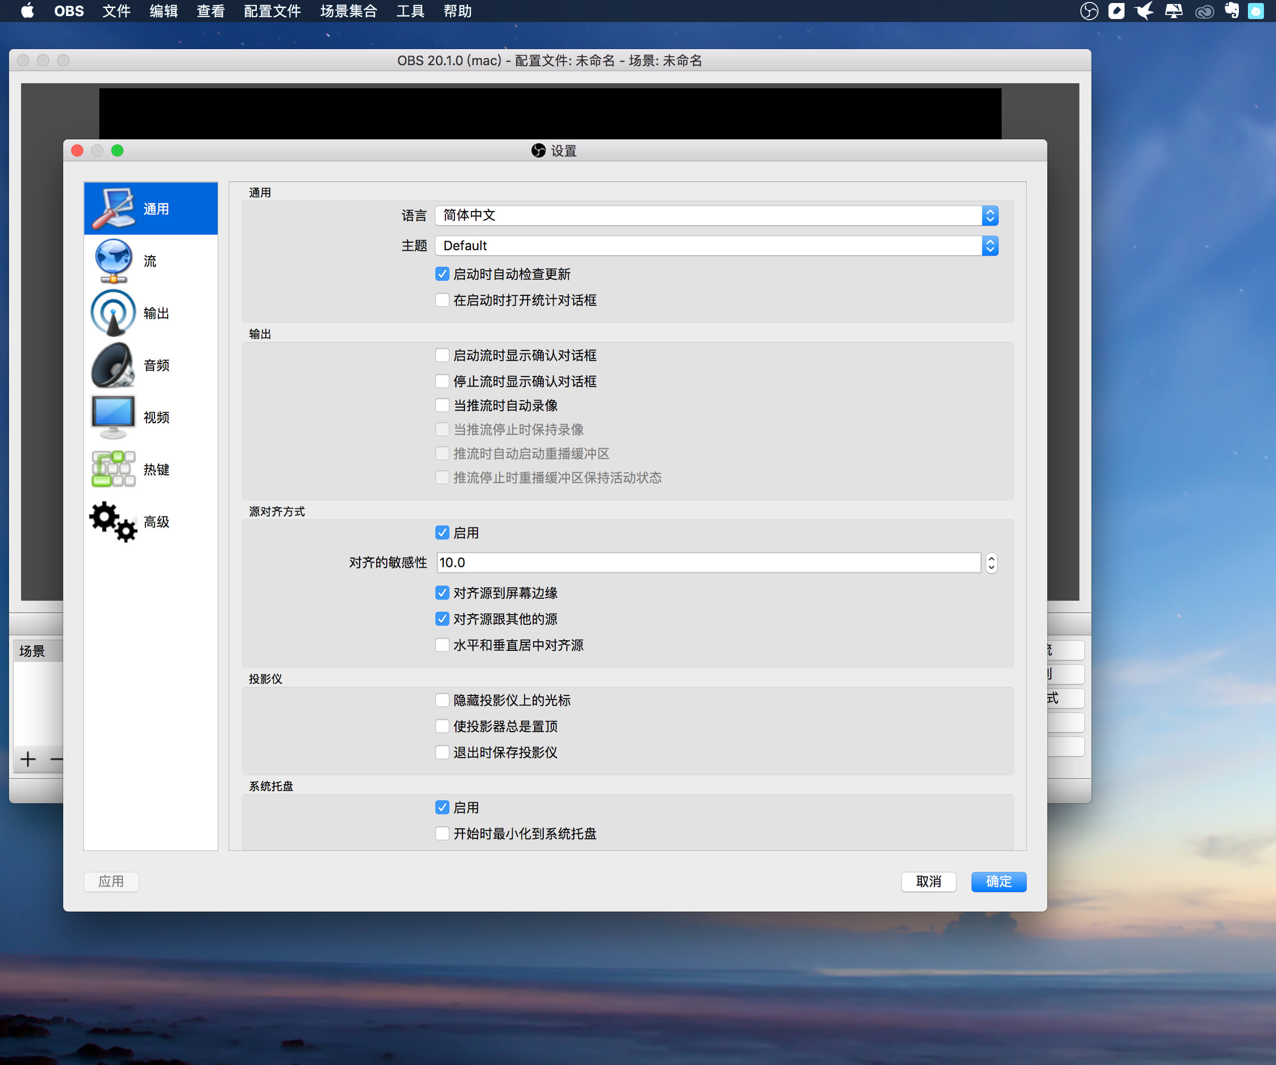Image resolution: width=1276 pixels, height=1065 pixels.
Task: Open the 语言 language dropdown
Action: point(716,215)
